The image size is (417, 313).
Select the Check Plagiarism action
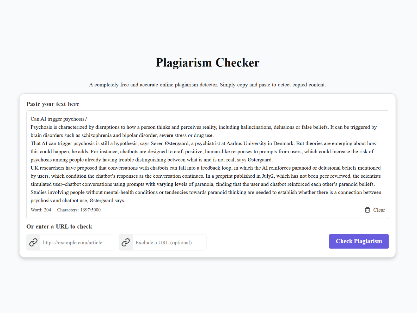click(x=359, y=241)
